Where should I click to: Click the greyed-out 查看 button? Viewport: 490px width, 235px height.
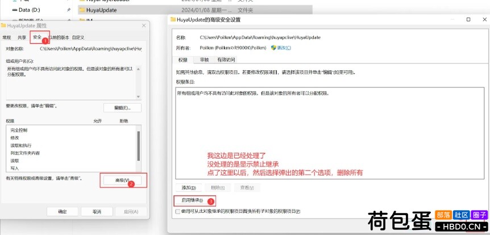(247, 187)
